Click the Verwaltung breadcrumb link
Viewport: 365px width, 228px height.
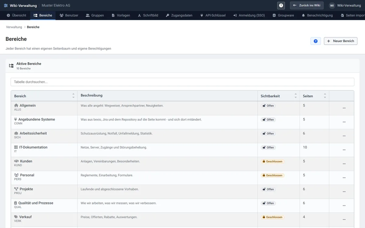click(x=14, y=27)
